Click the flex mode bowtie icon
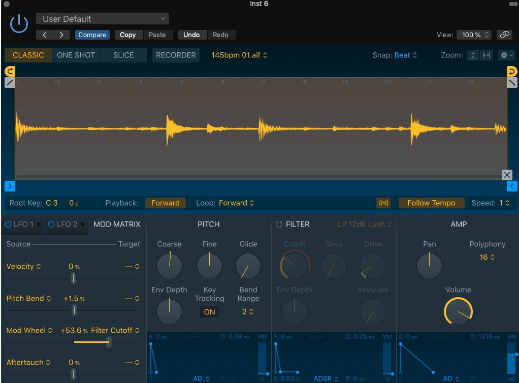 (x=383, y=203)
